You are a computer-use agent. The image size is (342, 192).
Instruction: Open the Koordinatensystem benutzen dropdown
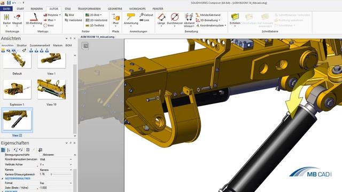tap(71, 159)
